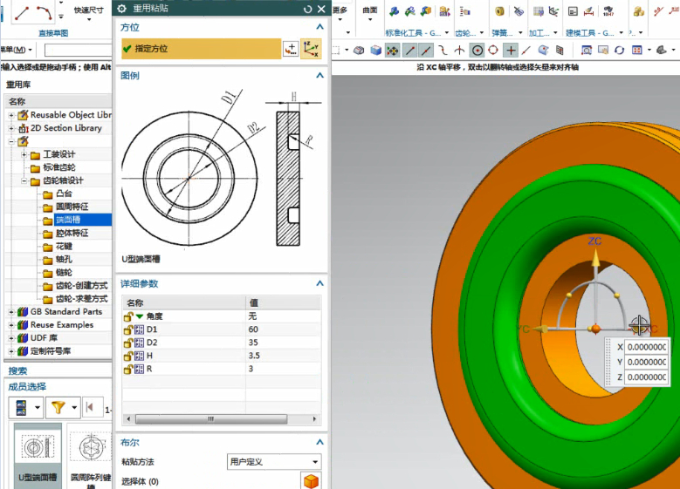The image size is (680, 489).
Task: Toggle the lock on the D1 parameter
Action: [128, 329]
